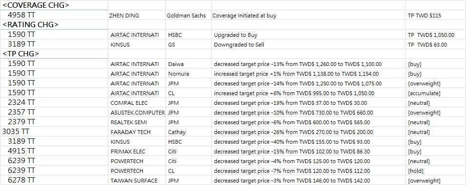Viewport: 466px width, 185px height.
Task: Click the COMPAL ELEC company cell
Action: 136,103
